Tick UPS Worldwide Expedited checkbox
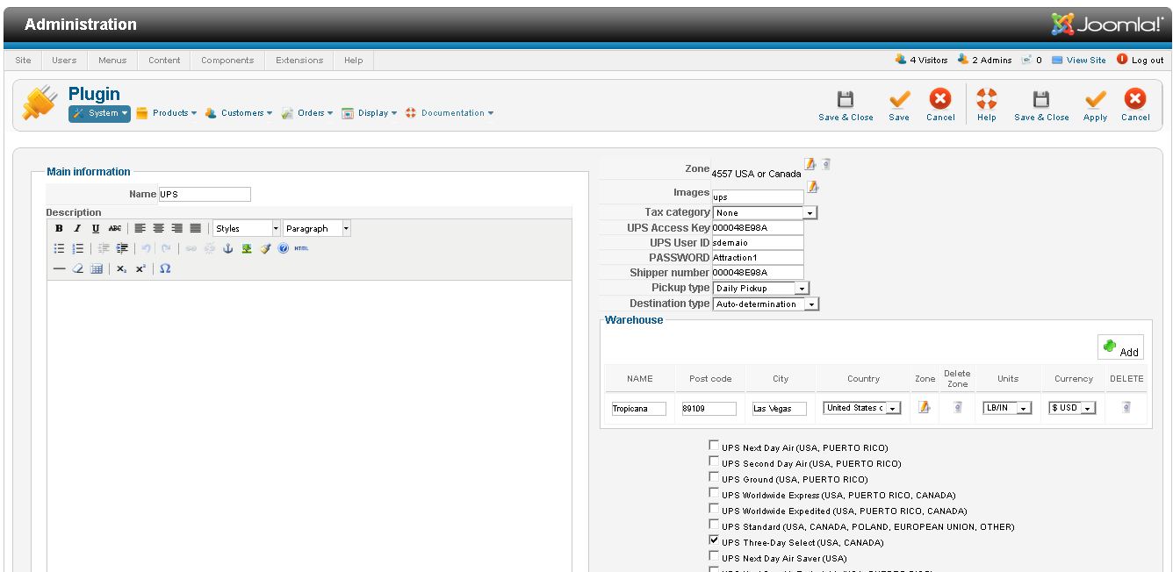Viewport: 1173px width, 572px height. (x=714, y=509)
